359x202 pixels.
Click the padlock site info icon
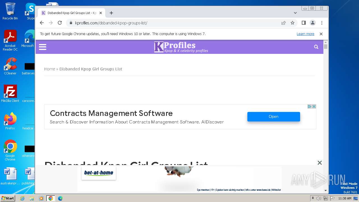(x=71, y=23)
